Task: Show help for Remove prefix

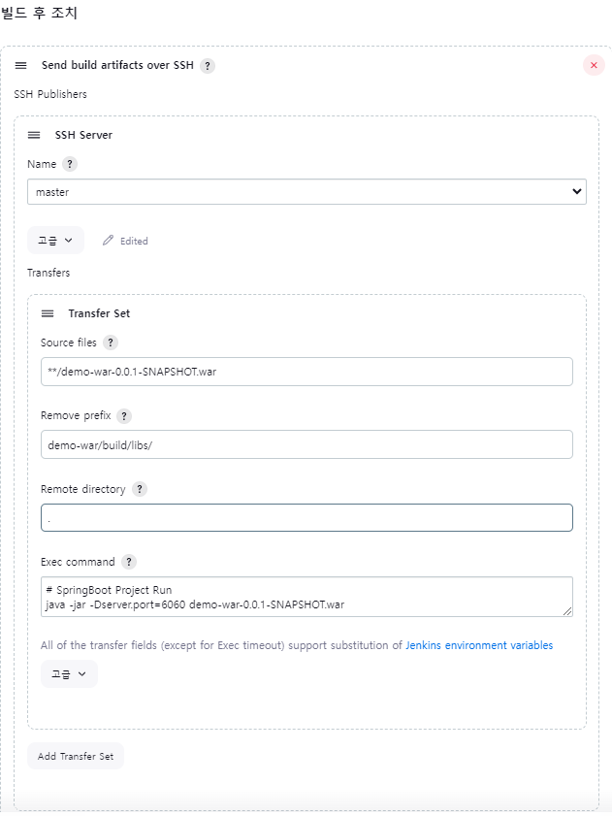Action: (124, 416)
